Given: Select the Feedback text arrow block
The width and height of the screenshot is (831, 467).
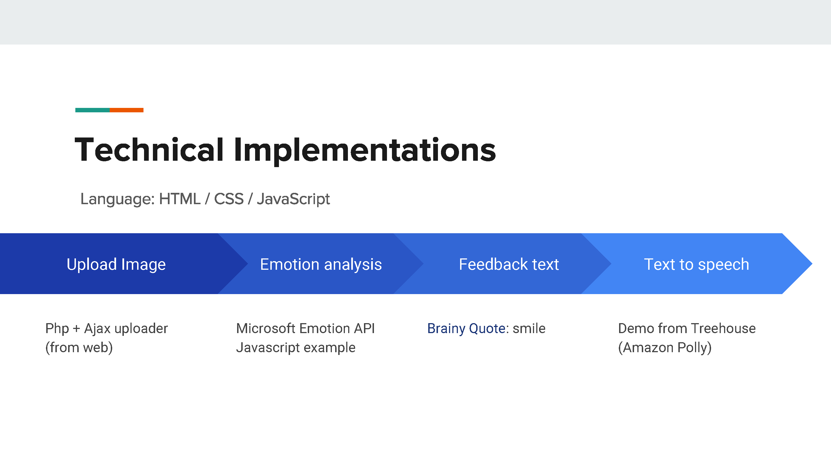Looking at the screenshot, I should coord(509,264).
